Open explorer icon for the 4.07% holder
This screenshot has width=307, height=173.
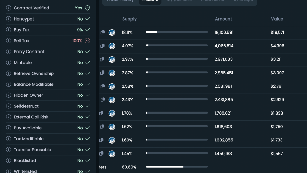coord(112,46)
